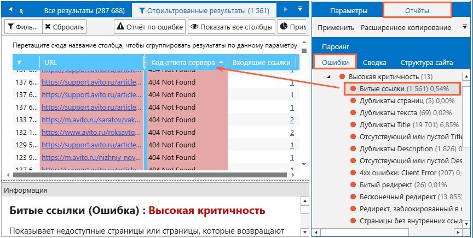Click the Информация panel header

[155, 190]
